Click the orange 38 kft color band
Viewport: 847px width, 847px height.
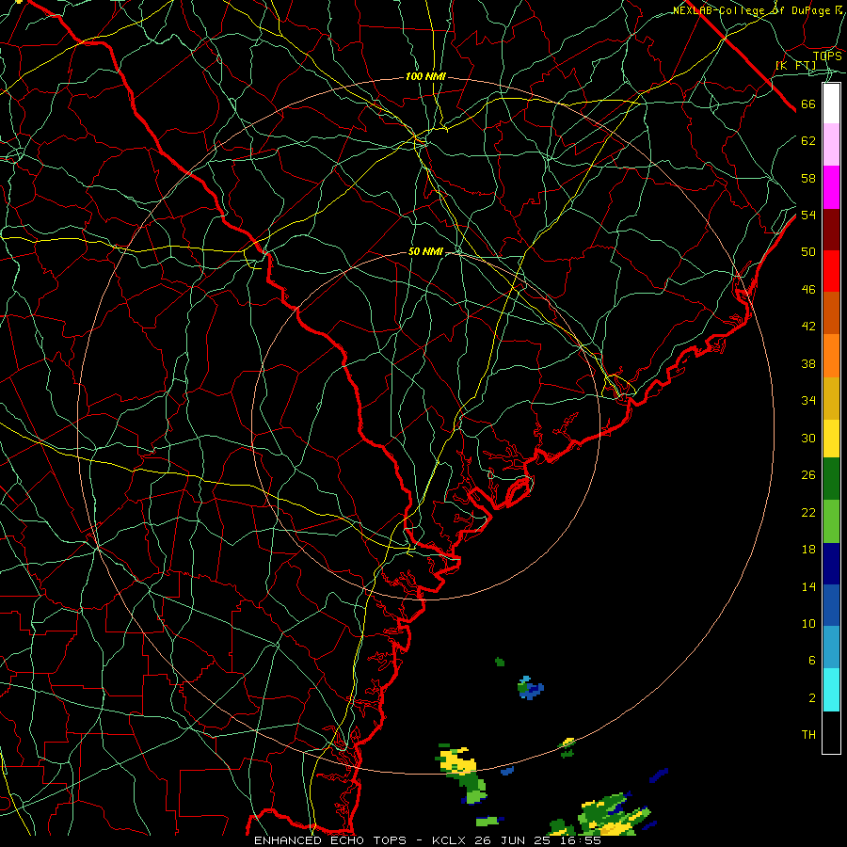click(831, 356)
